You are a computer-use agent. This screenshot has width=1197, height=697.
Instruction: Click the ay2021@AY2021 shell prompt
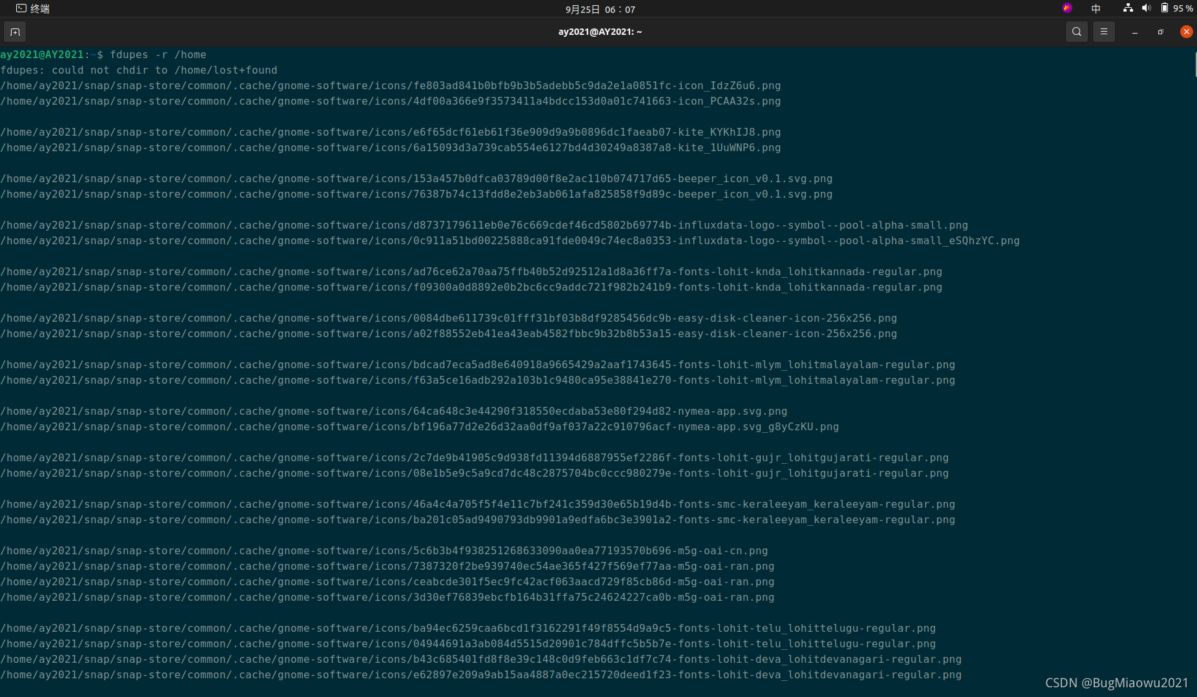[52, 55]
